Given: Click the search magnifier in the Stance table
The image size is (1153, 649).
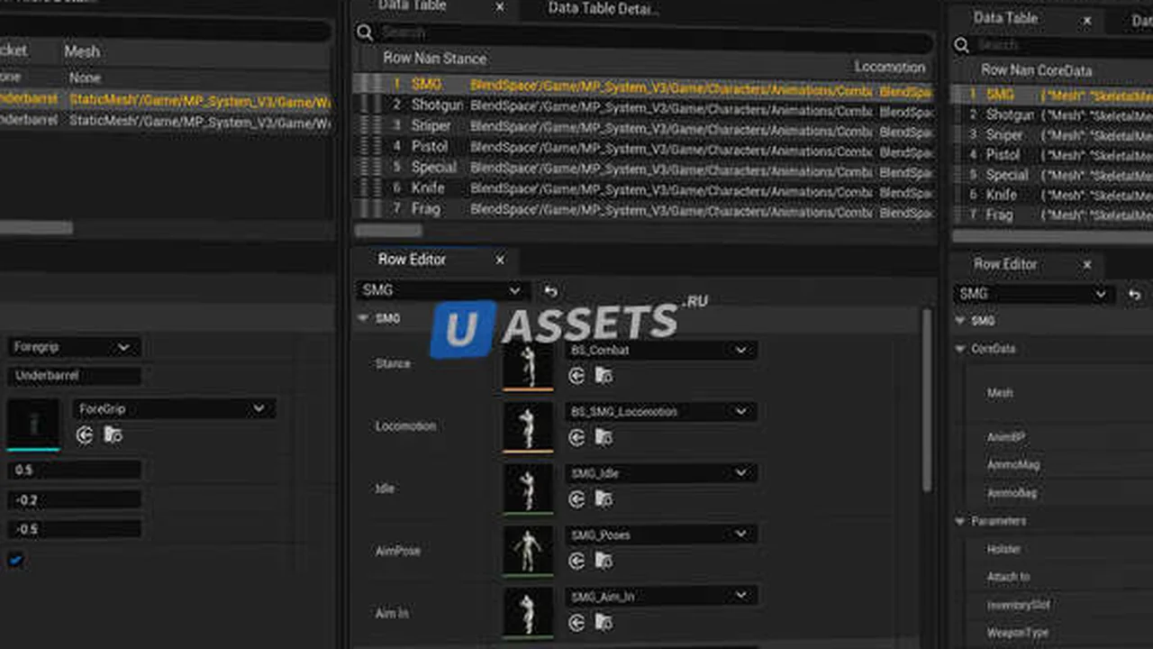Looking at the screenshot, I should 365,33.
